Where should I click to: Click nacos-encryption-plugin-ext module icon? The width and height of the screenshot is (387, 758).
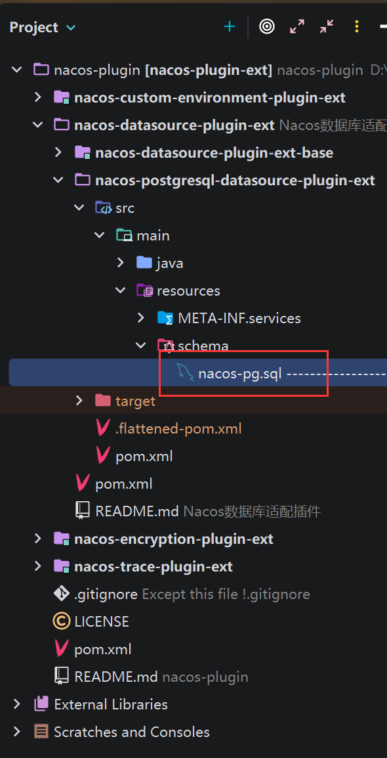pos(62,538)
